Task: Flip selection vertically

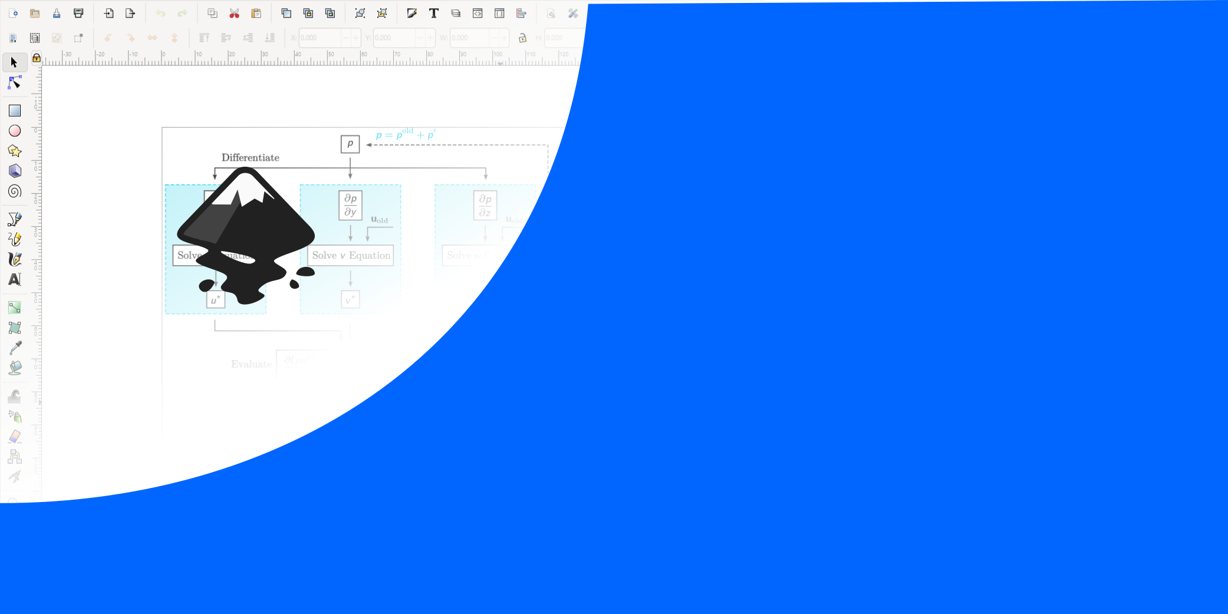Action: pyautogui.click(x=174, y=38)
